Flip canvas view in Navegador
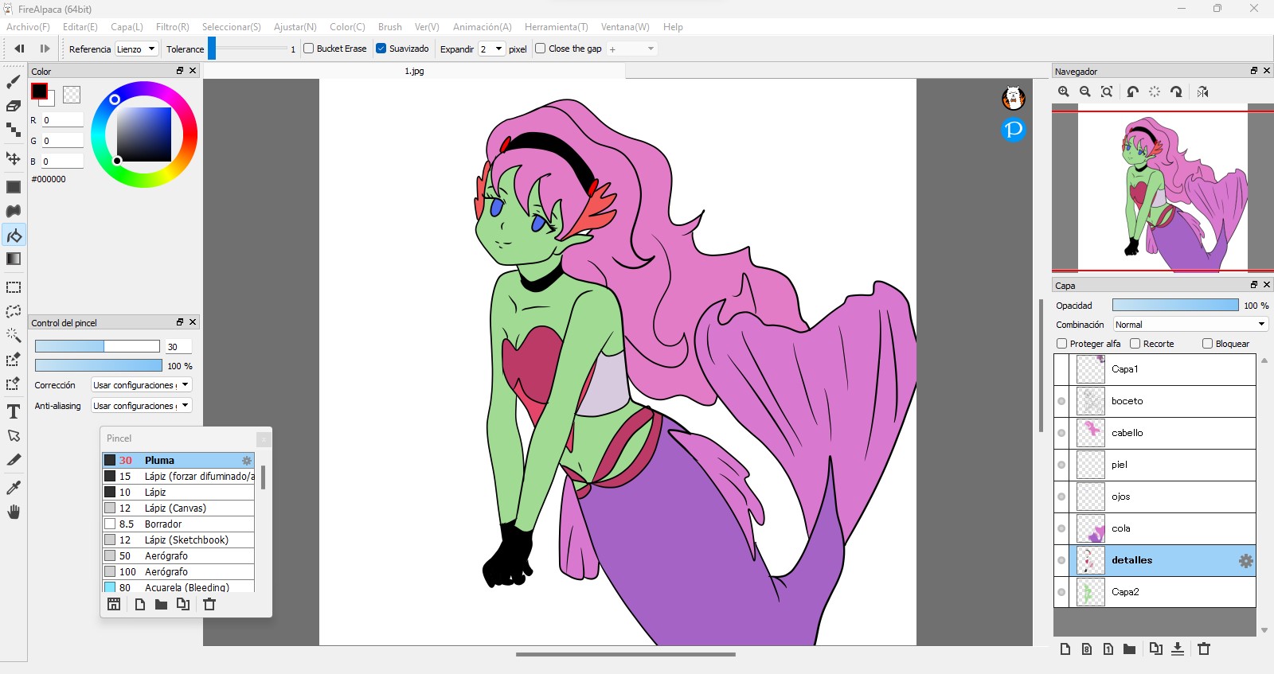 tap(1203, 92)
